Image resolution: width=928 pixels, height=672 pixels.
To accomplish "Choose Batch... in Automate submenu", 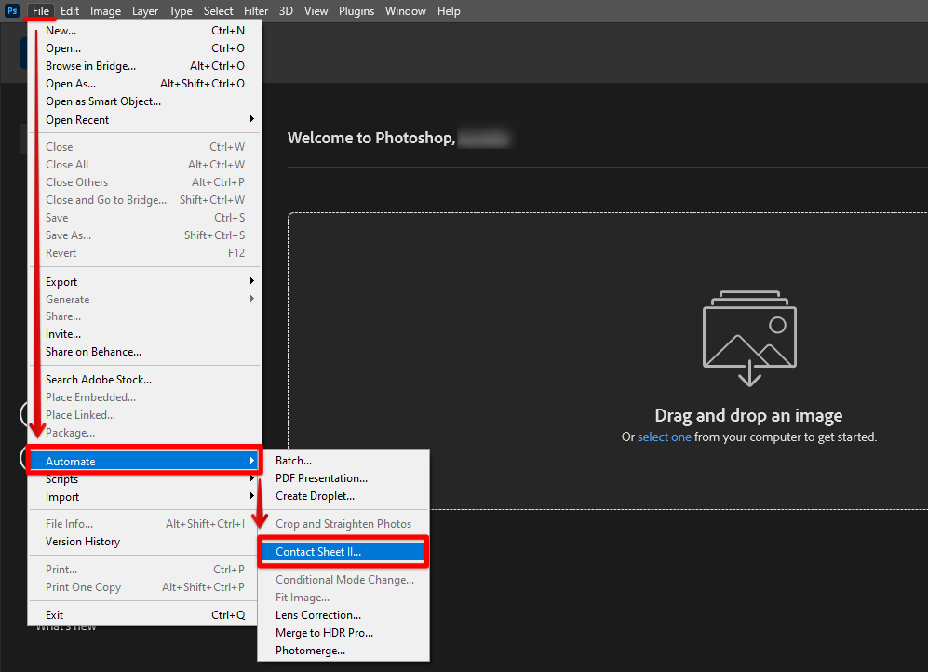I will [x=343, y=461].
